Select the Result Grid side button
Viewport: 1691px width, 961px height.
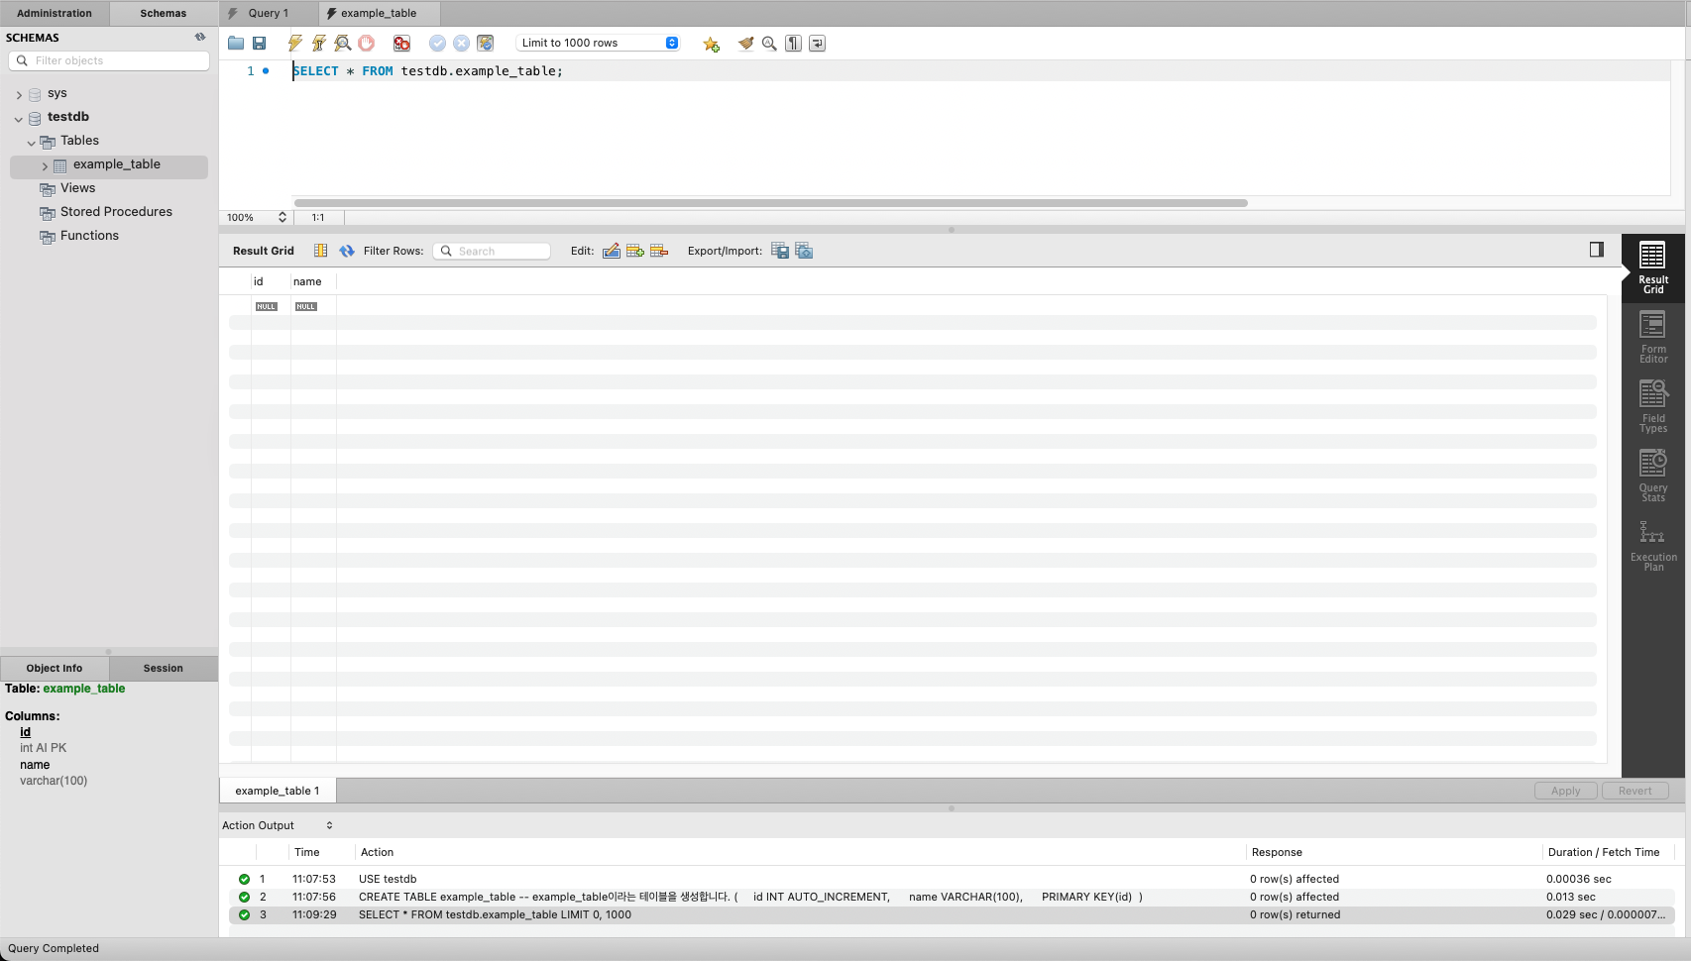(1652, 267)
